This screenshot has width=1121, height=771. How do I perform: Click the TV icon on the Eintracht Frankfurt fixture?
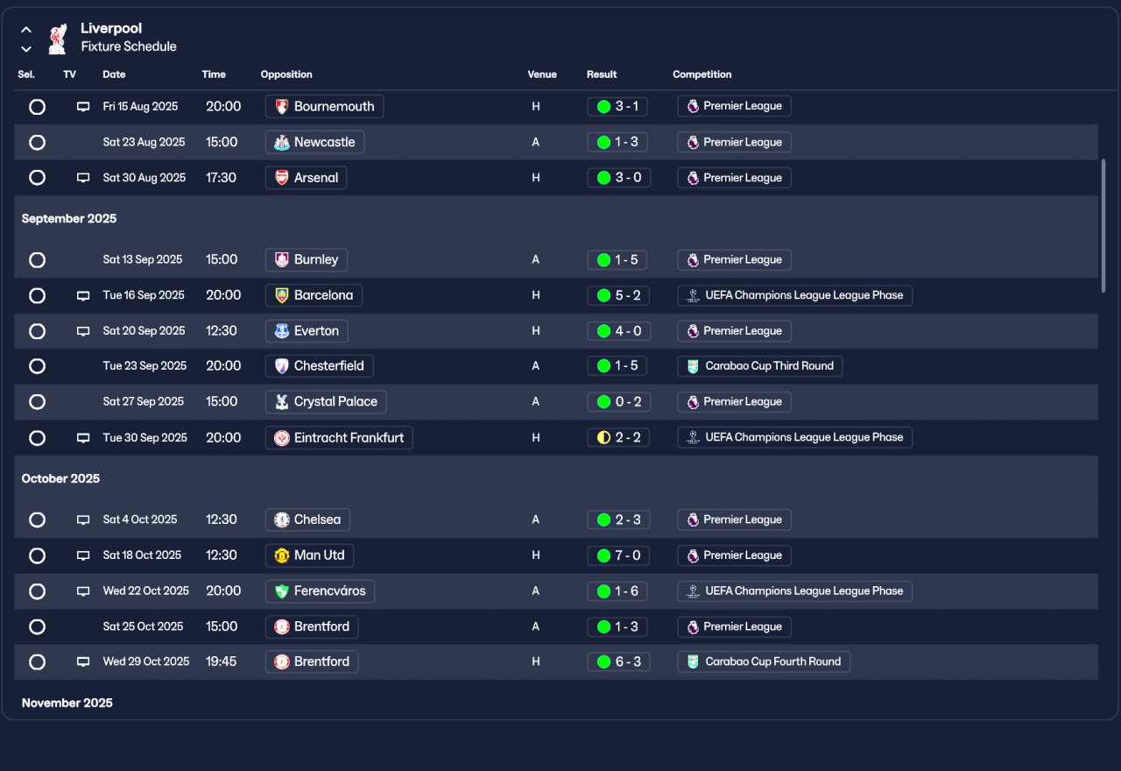coord(83,438)
